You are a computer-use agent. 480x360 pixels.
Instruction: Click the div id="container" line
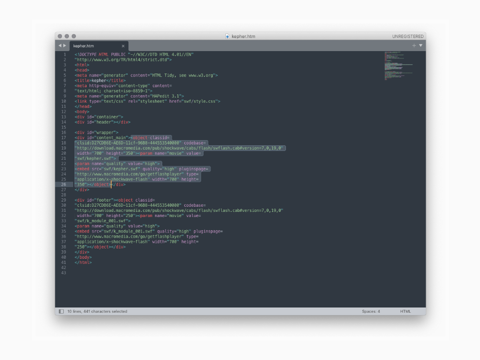point(98,117)
